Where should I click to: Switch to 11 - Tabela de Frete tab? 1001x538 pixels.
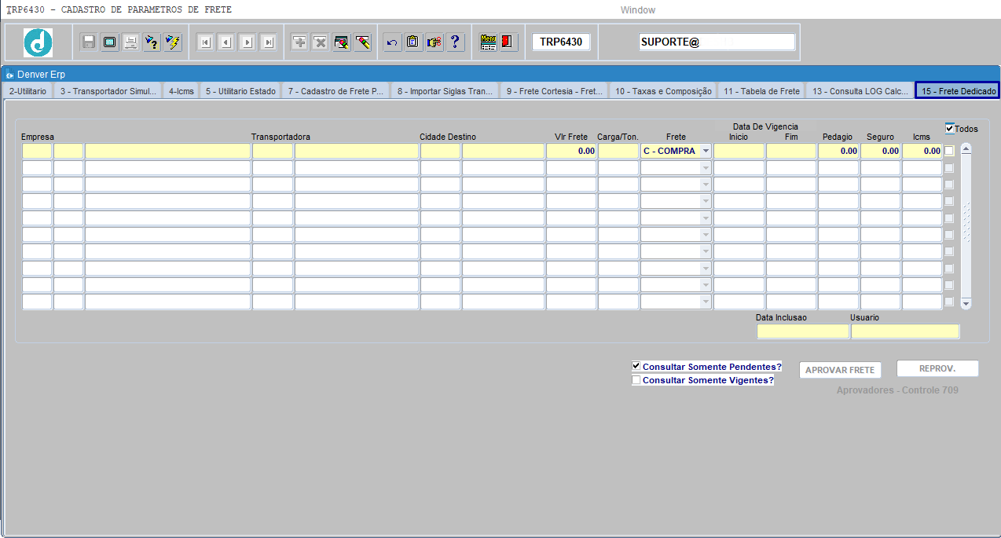coord(761,91)
